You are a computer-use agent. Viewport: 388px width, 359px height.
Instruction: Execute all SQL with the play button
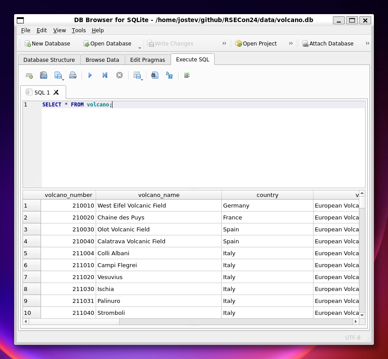(x=90, y=76)
